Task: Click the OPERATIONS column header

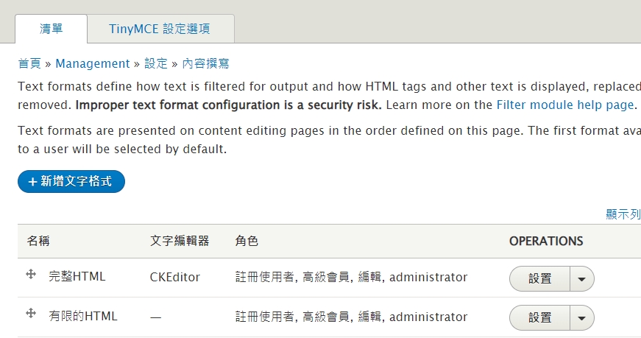Action: pos(545,241)
